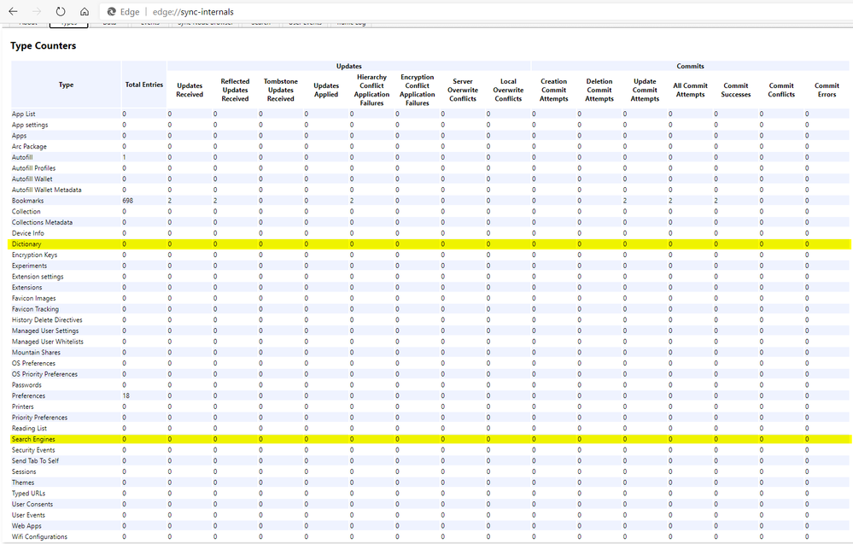The width and height of the screenshot is (853, 544).
Task: Click the Updates Applied column header
Action: click(x=326, y=90)
